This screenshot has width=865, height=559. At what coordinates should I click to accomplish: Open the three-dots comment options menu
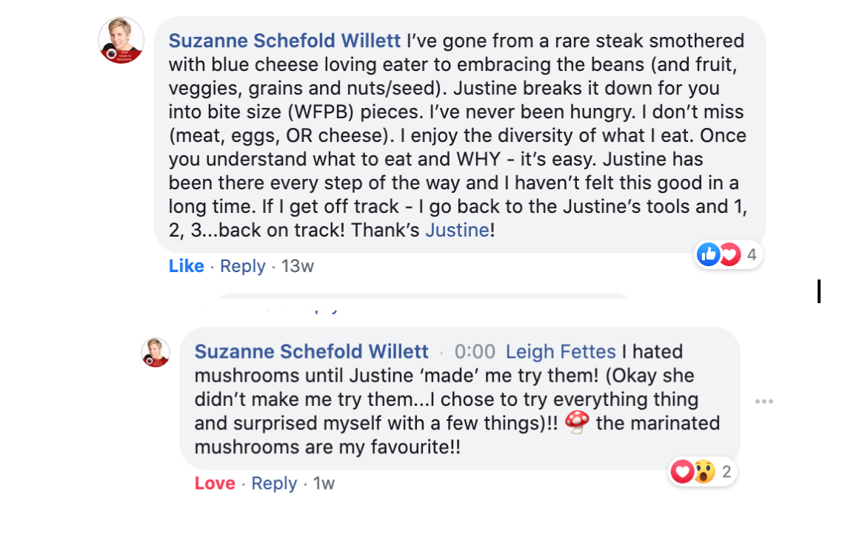(x=764, y=402)
